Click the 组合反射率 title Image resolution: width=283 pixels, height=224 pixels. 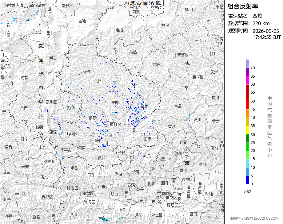[x=243, y=6]
